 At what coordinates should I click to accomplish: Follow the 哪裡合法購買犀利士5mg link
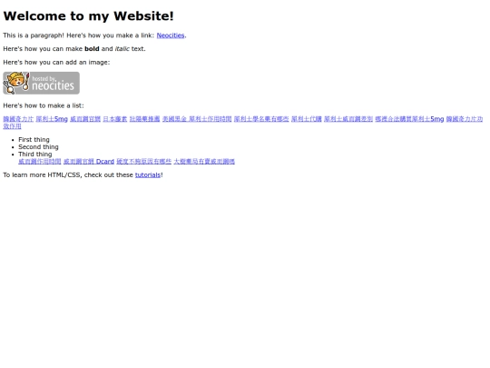409,119
